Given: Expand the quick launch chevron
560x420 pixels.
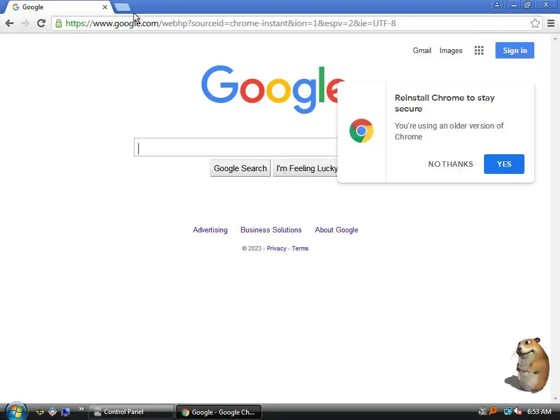Looking at the screenshot, I should 81,409.
